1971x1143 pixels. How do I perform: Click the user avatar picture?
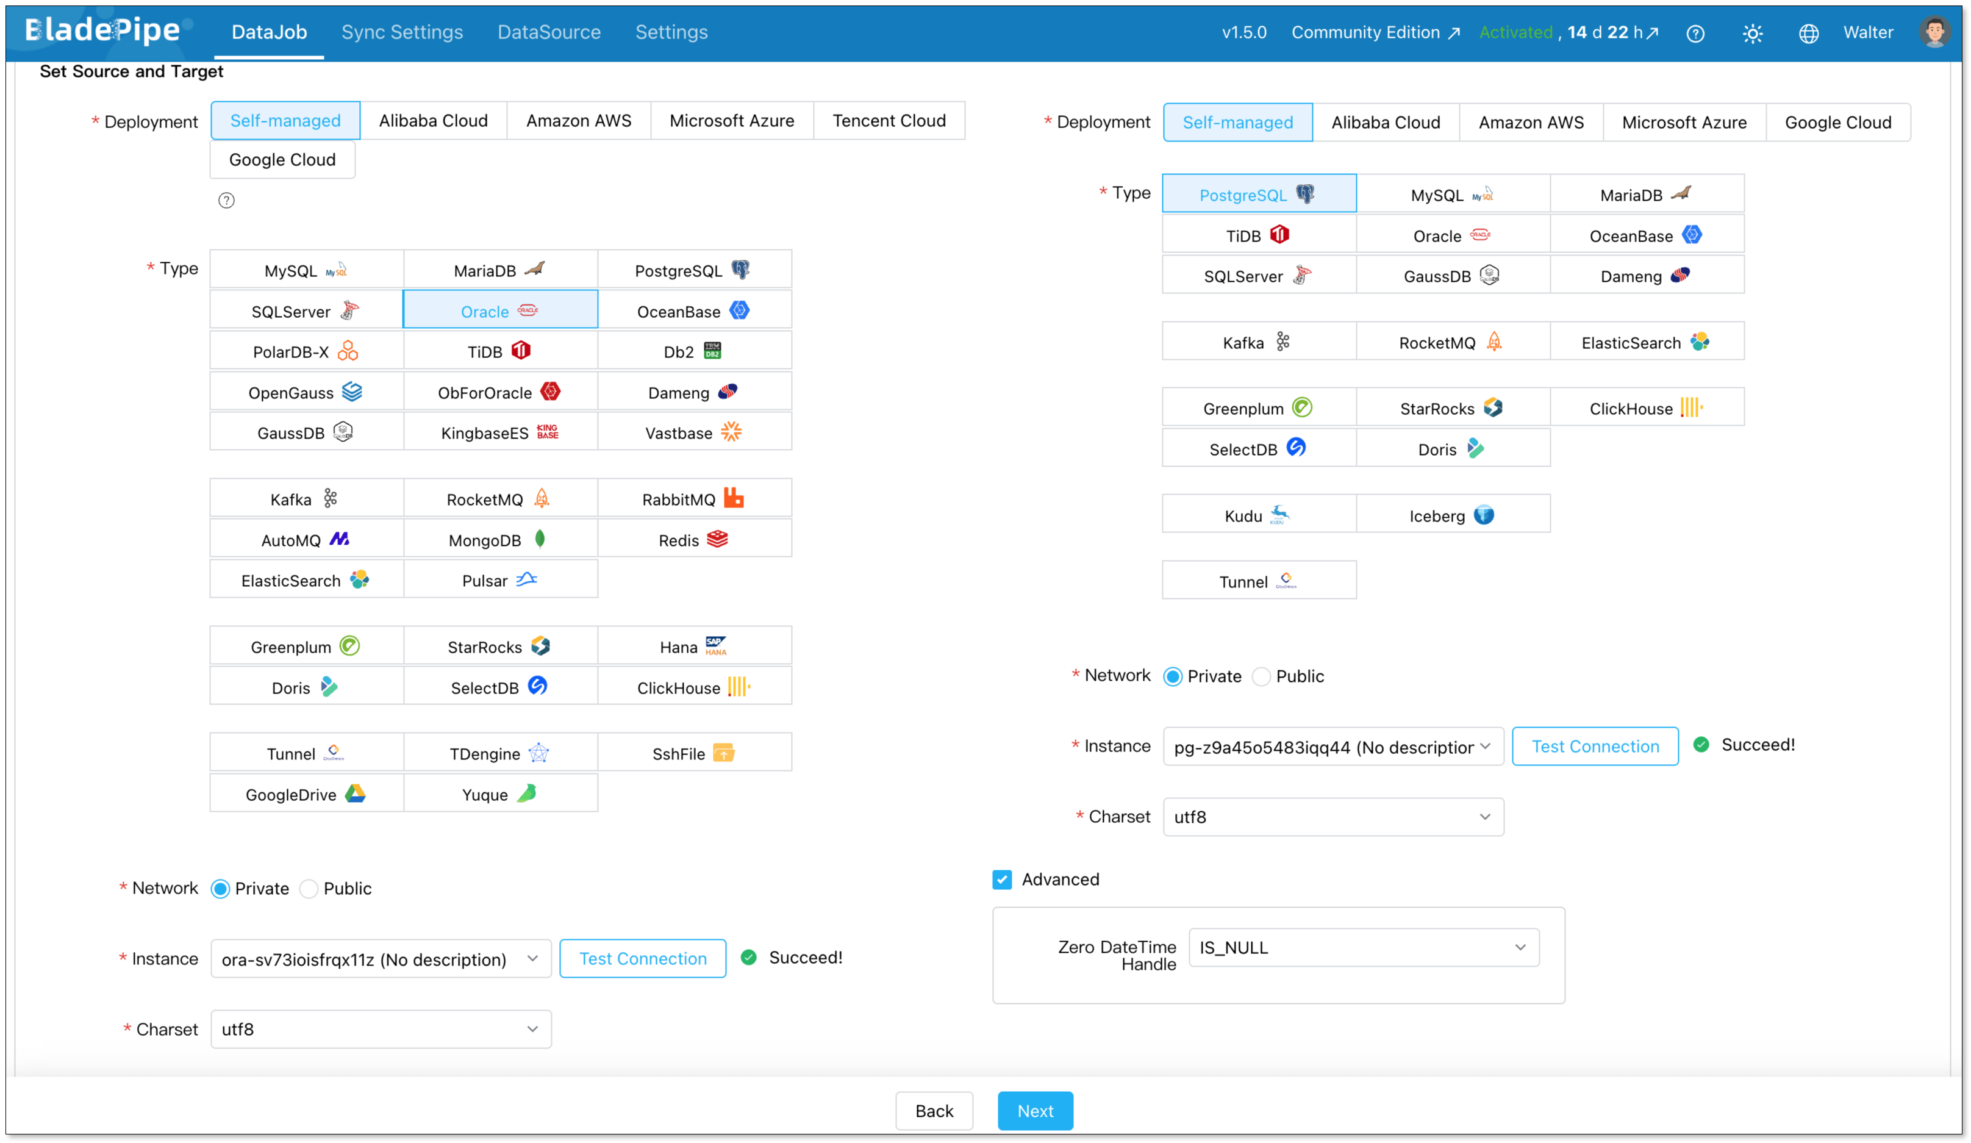point(1935,32)
